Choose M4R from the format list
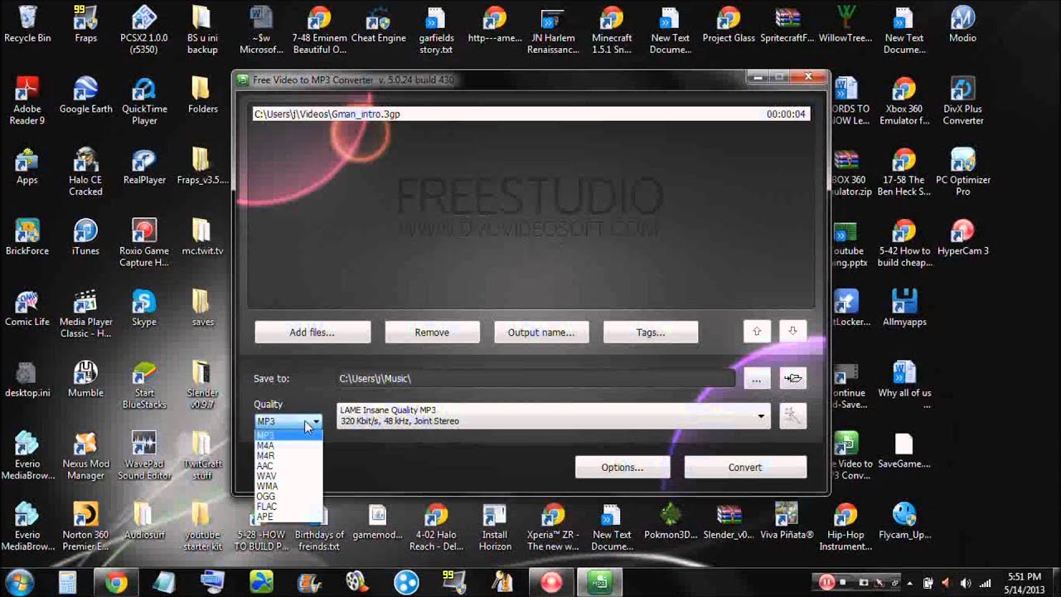 (288, 455)
